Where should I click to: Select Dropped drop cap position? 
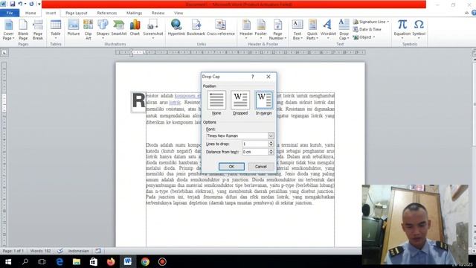coord(240,103)
